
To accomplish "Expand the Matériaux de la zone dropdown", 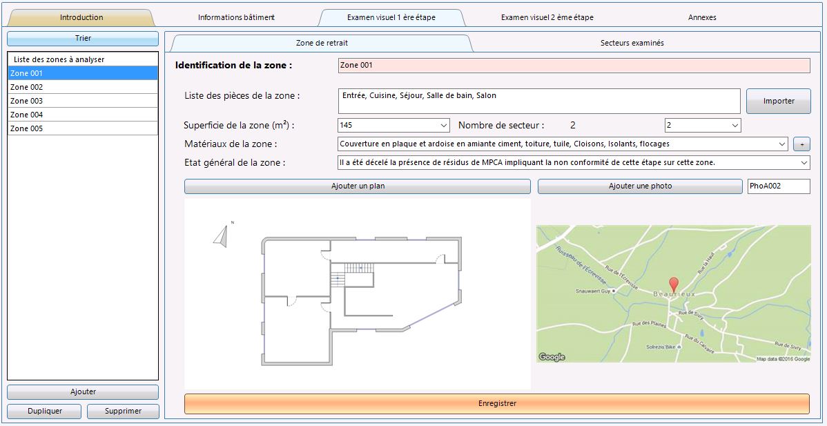I will click(x=781, y=144).
